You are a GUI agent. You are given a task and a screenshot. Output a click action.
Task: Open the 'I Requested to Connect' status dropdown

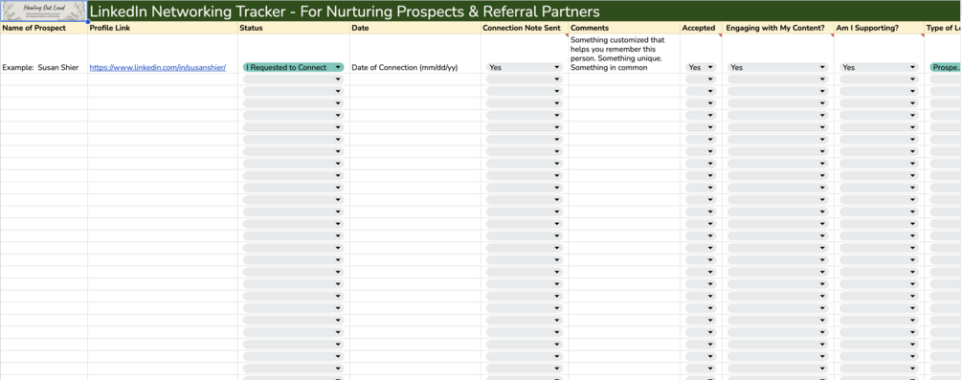(293, 68)
